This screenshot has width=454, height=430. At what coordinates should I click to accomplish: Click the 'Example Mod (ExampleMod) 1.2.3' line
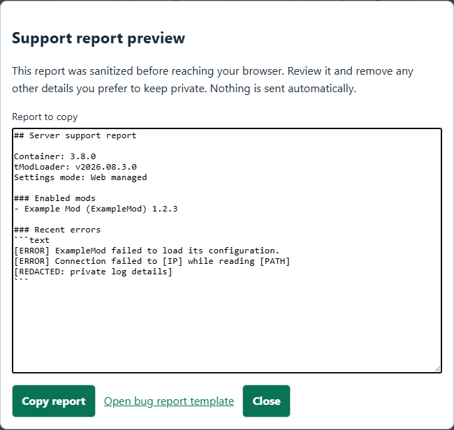click(x=96, y=209)
